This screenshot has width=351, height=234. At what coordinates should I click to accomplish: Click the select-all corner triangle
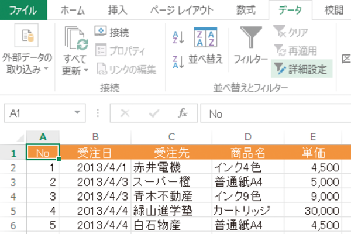pyautogui.click(x=20, y=138)
